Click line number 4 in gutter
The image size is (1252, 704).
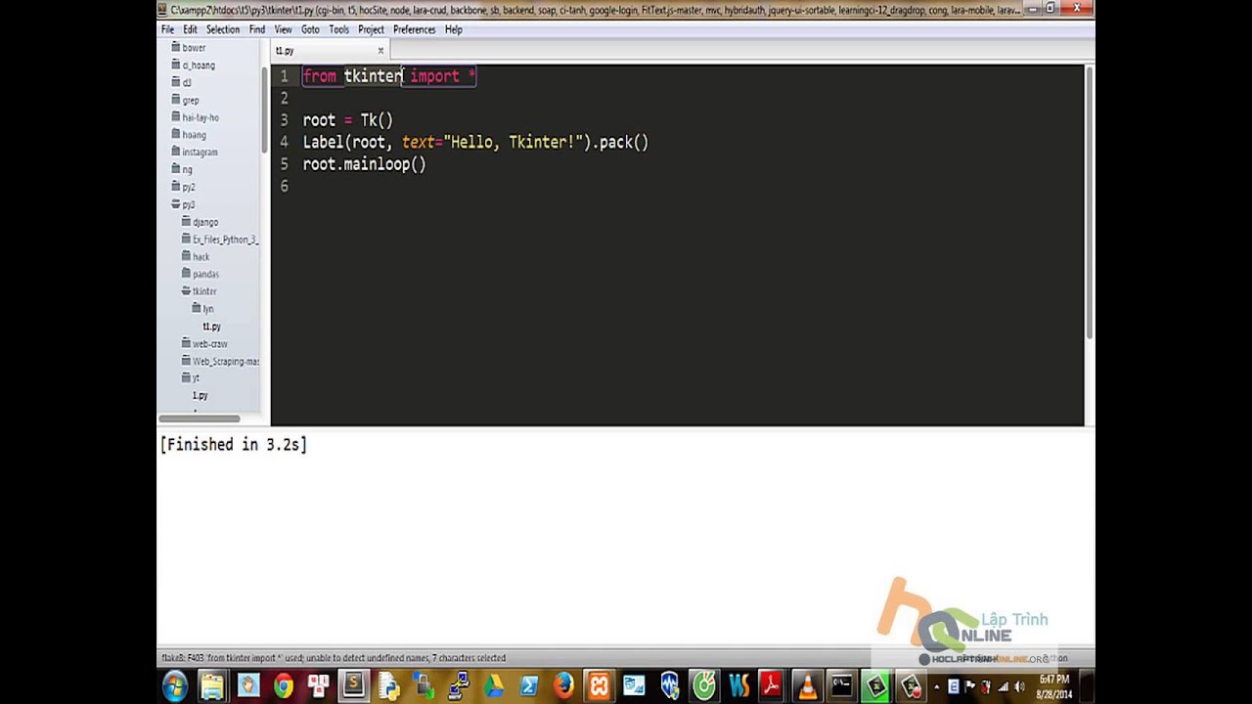(284, 142)
